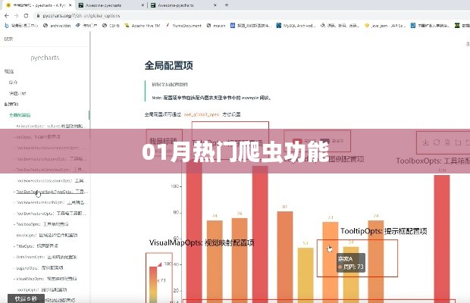
Task: Open ToolBoxFeatureSaveAsImageOpts sidebar entry
Action: (50, 148)
